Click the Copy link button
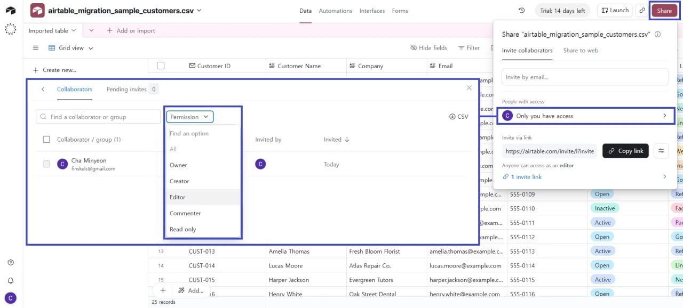This screenshot has height=308, width=683. 626,151
